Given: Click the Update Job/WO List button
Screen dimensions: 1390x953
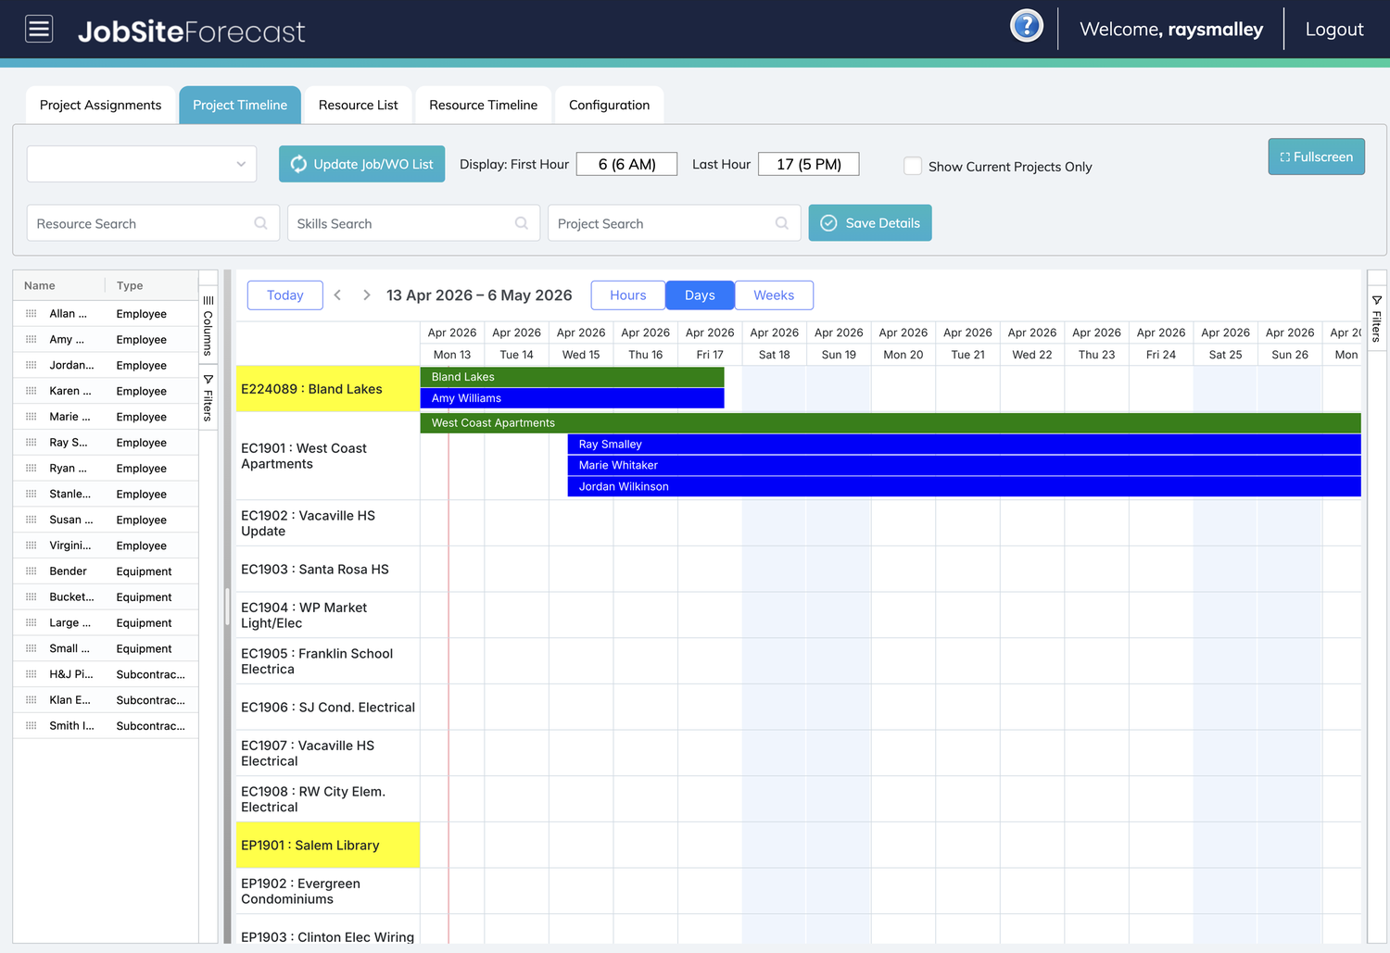Looking at the screenshot, I should click(x=361, y=164).
